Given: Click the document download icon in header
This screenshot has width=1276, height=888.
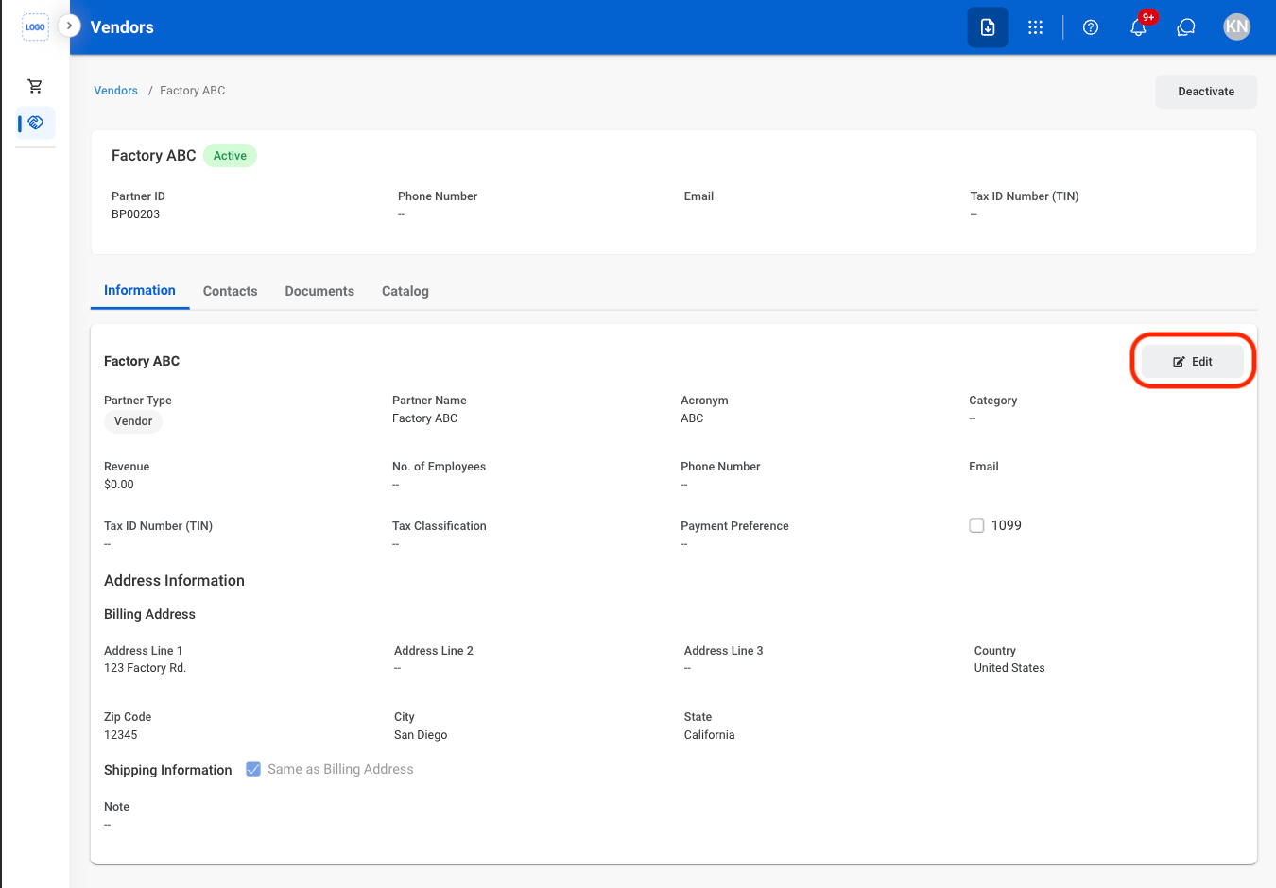Looking at the screenshot, I should [988, 27].
